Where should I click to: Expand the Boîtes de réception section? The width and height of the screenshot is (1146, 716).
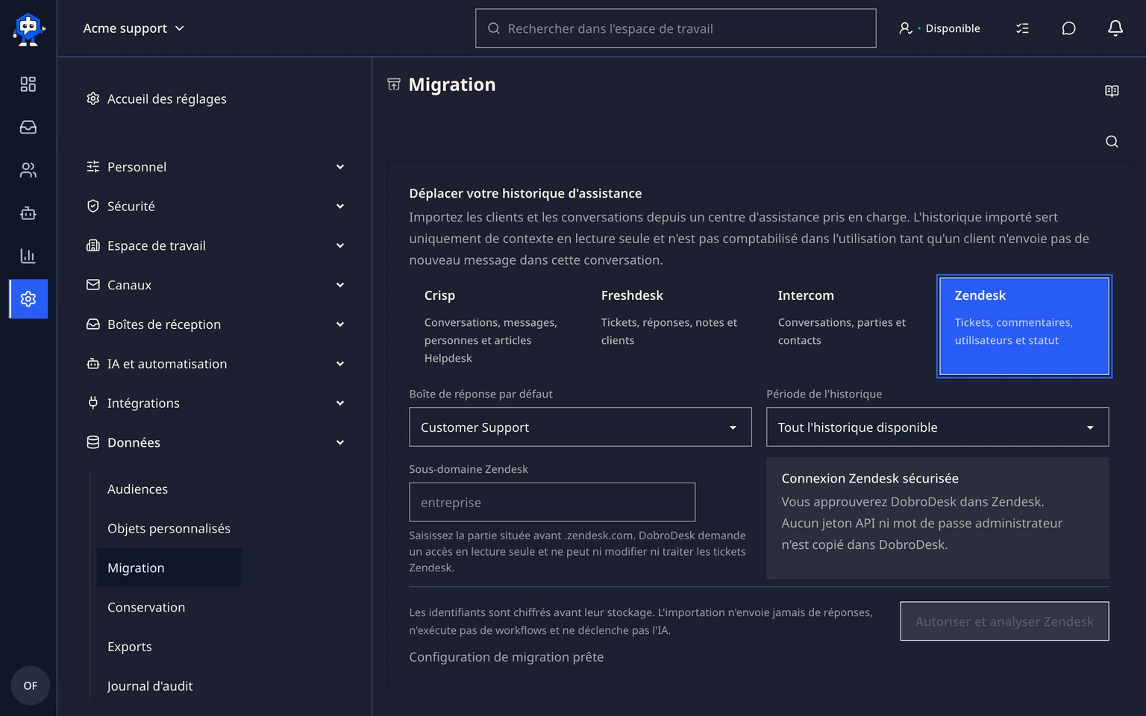coord(216,324)
